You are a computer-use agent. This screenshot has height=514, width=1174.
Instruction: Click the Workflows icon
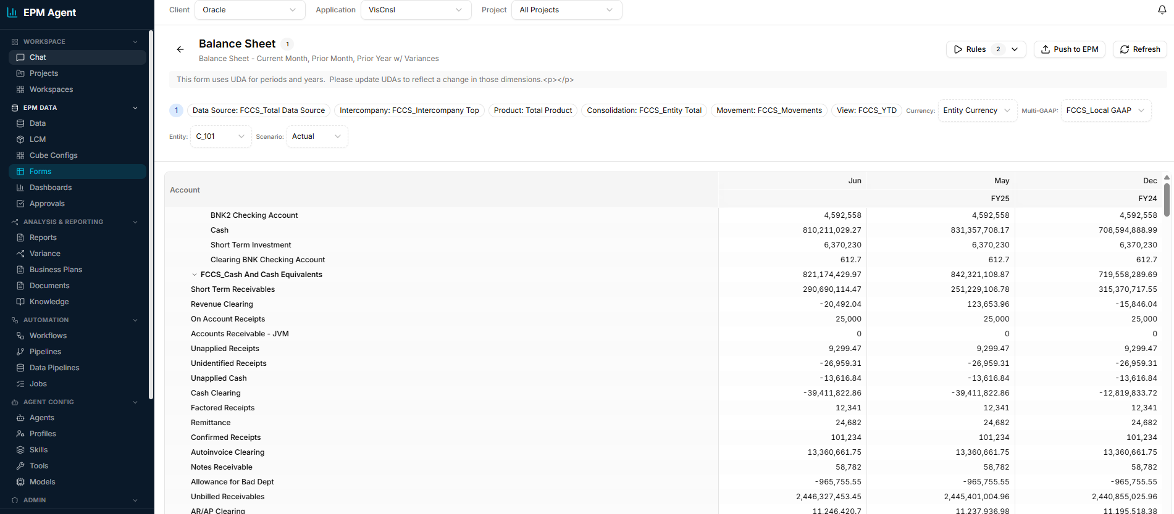click(x=20, y=336)
